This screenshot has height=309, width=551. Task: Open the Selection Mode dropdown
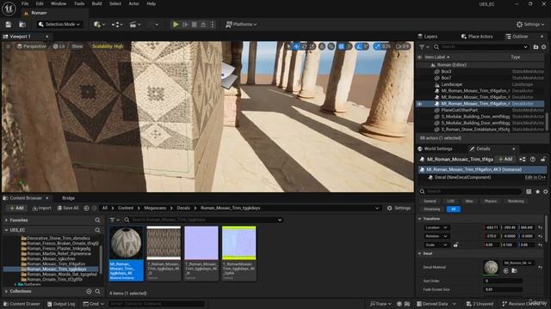(x=59, y=24)
